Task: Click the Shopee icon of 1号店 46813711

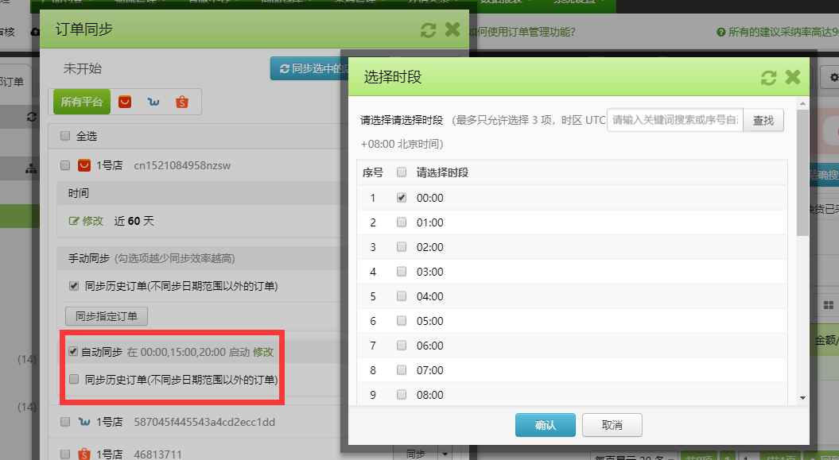Action: click(84, 454)
